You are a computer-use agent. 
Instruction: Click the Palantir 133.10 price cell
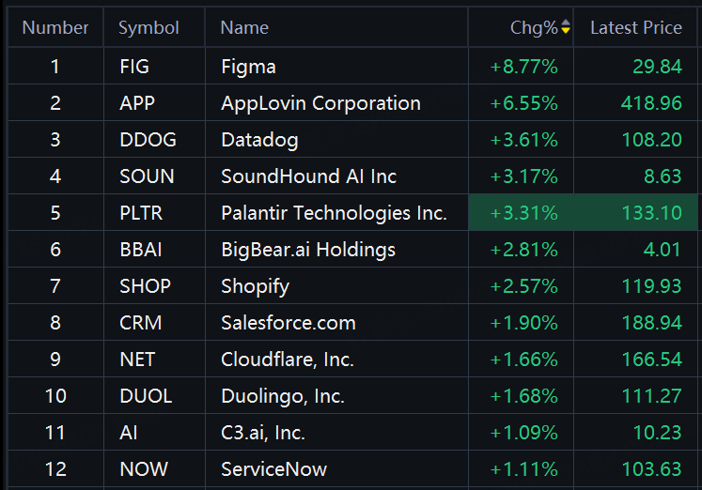[x=635, y=212]
